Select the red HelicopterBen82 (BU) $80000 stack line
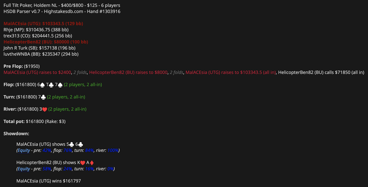Image resolution: width=368 pixels, height=187 pixels. point(46,42)
